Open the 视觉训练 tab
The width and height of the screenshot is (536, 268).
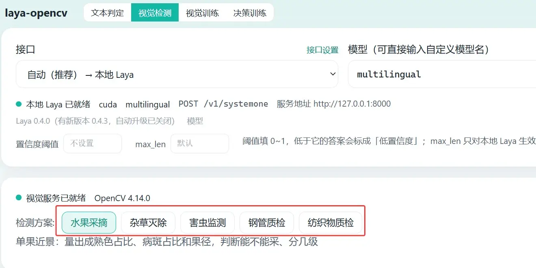tap(202, 13)
